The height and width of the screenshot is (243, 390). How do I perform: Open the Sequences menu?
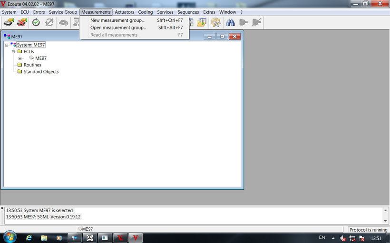[188, 12]
